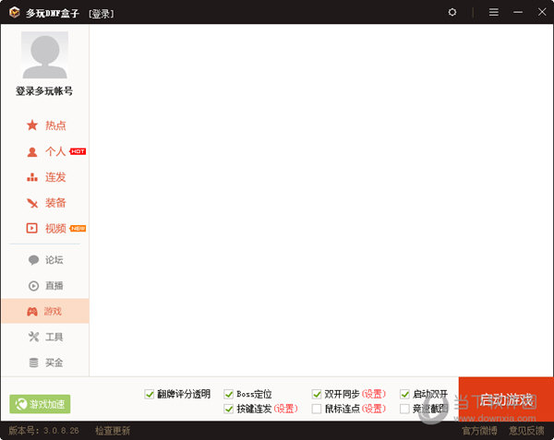This screenshot has width=554, height=440.
Task: Open the 装备 tab
Action: [55, 203]
